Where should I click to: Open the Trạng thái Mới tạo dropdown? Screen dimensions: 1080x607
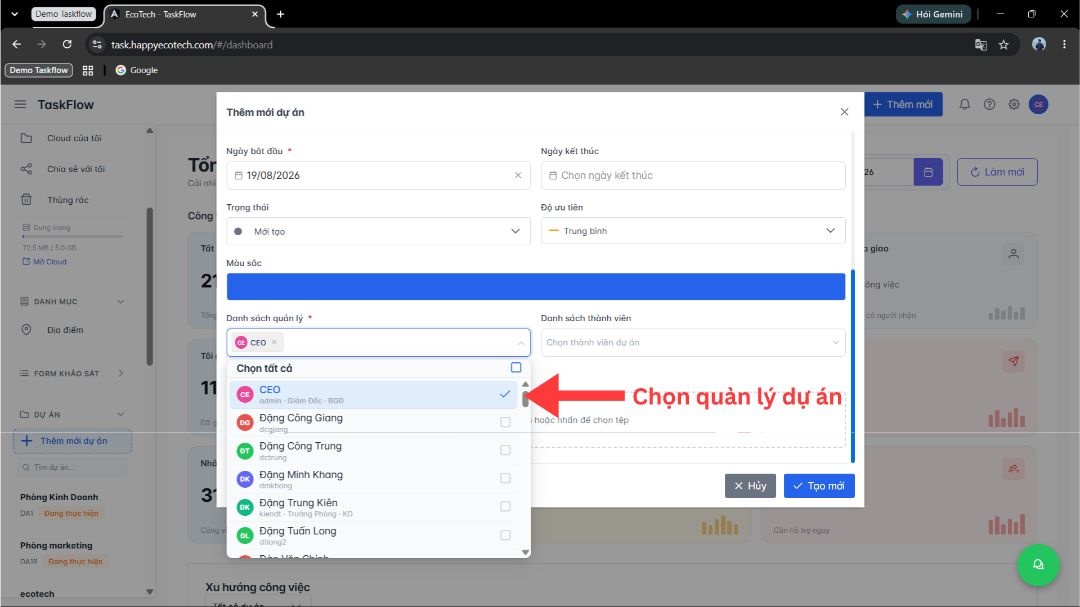[378, 231]
